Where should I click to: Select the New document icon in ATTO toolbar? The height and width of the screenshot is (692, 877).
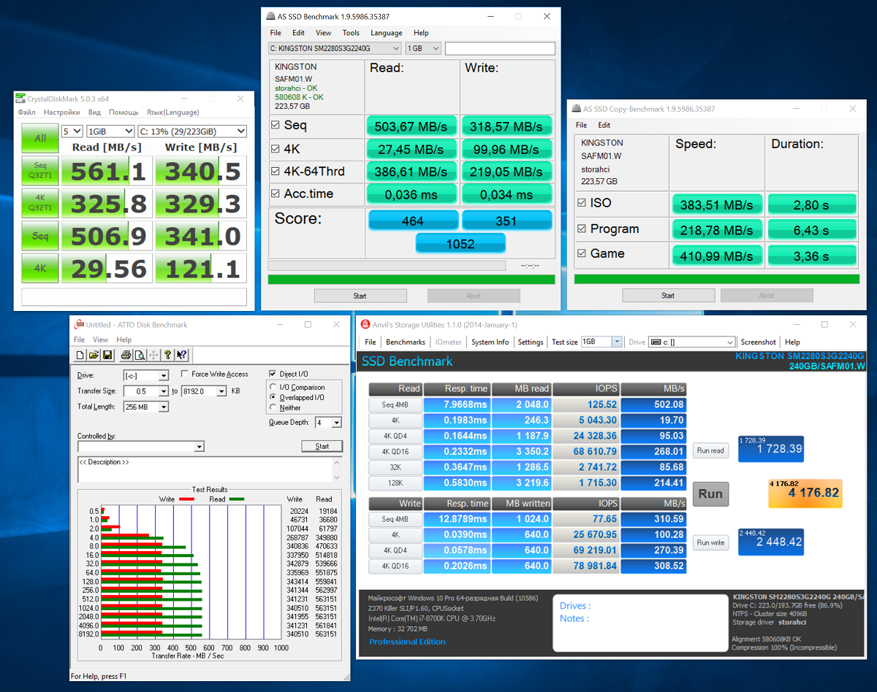coord(80,355)
